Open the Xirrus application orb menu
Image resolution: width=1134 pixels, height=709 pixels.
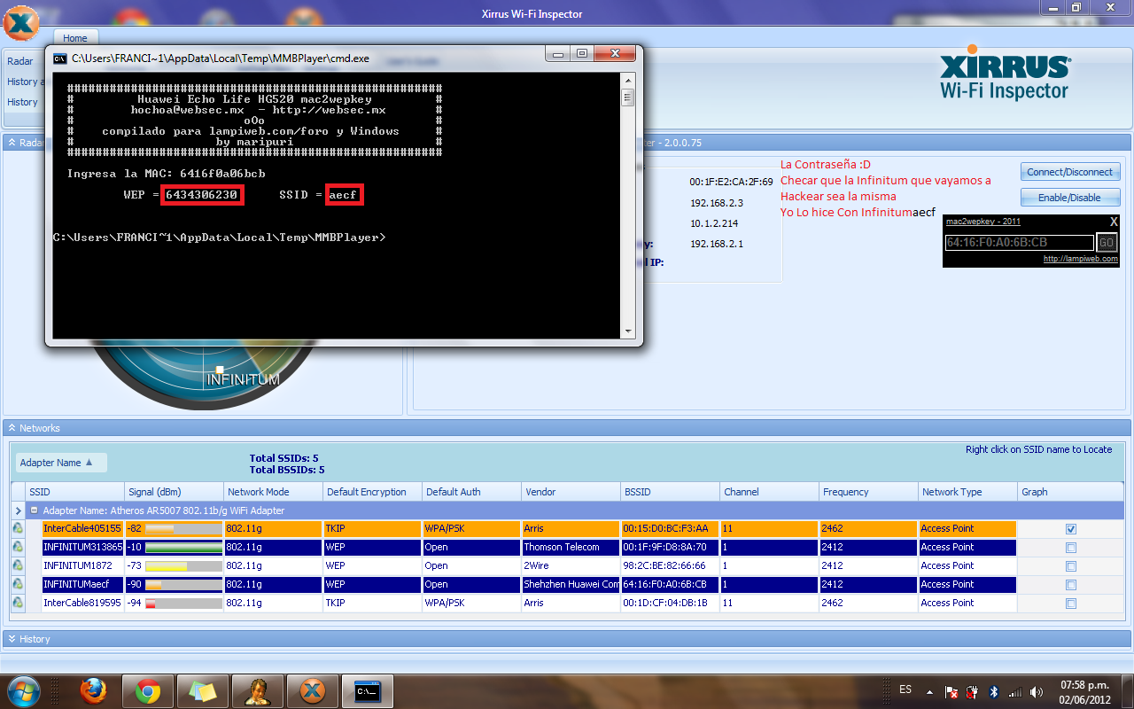pyautogui.click(x=23, y=21)
